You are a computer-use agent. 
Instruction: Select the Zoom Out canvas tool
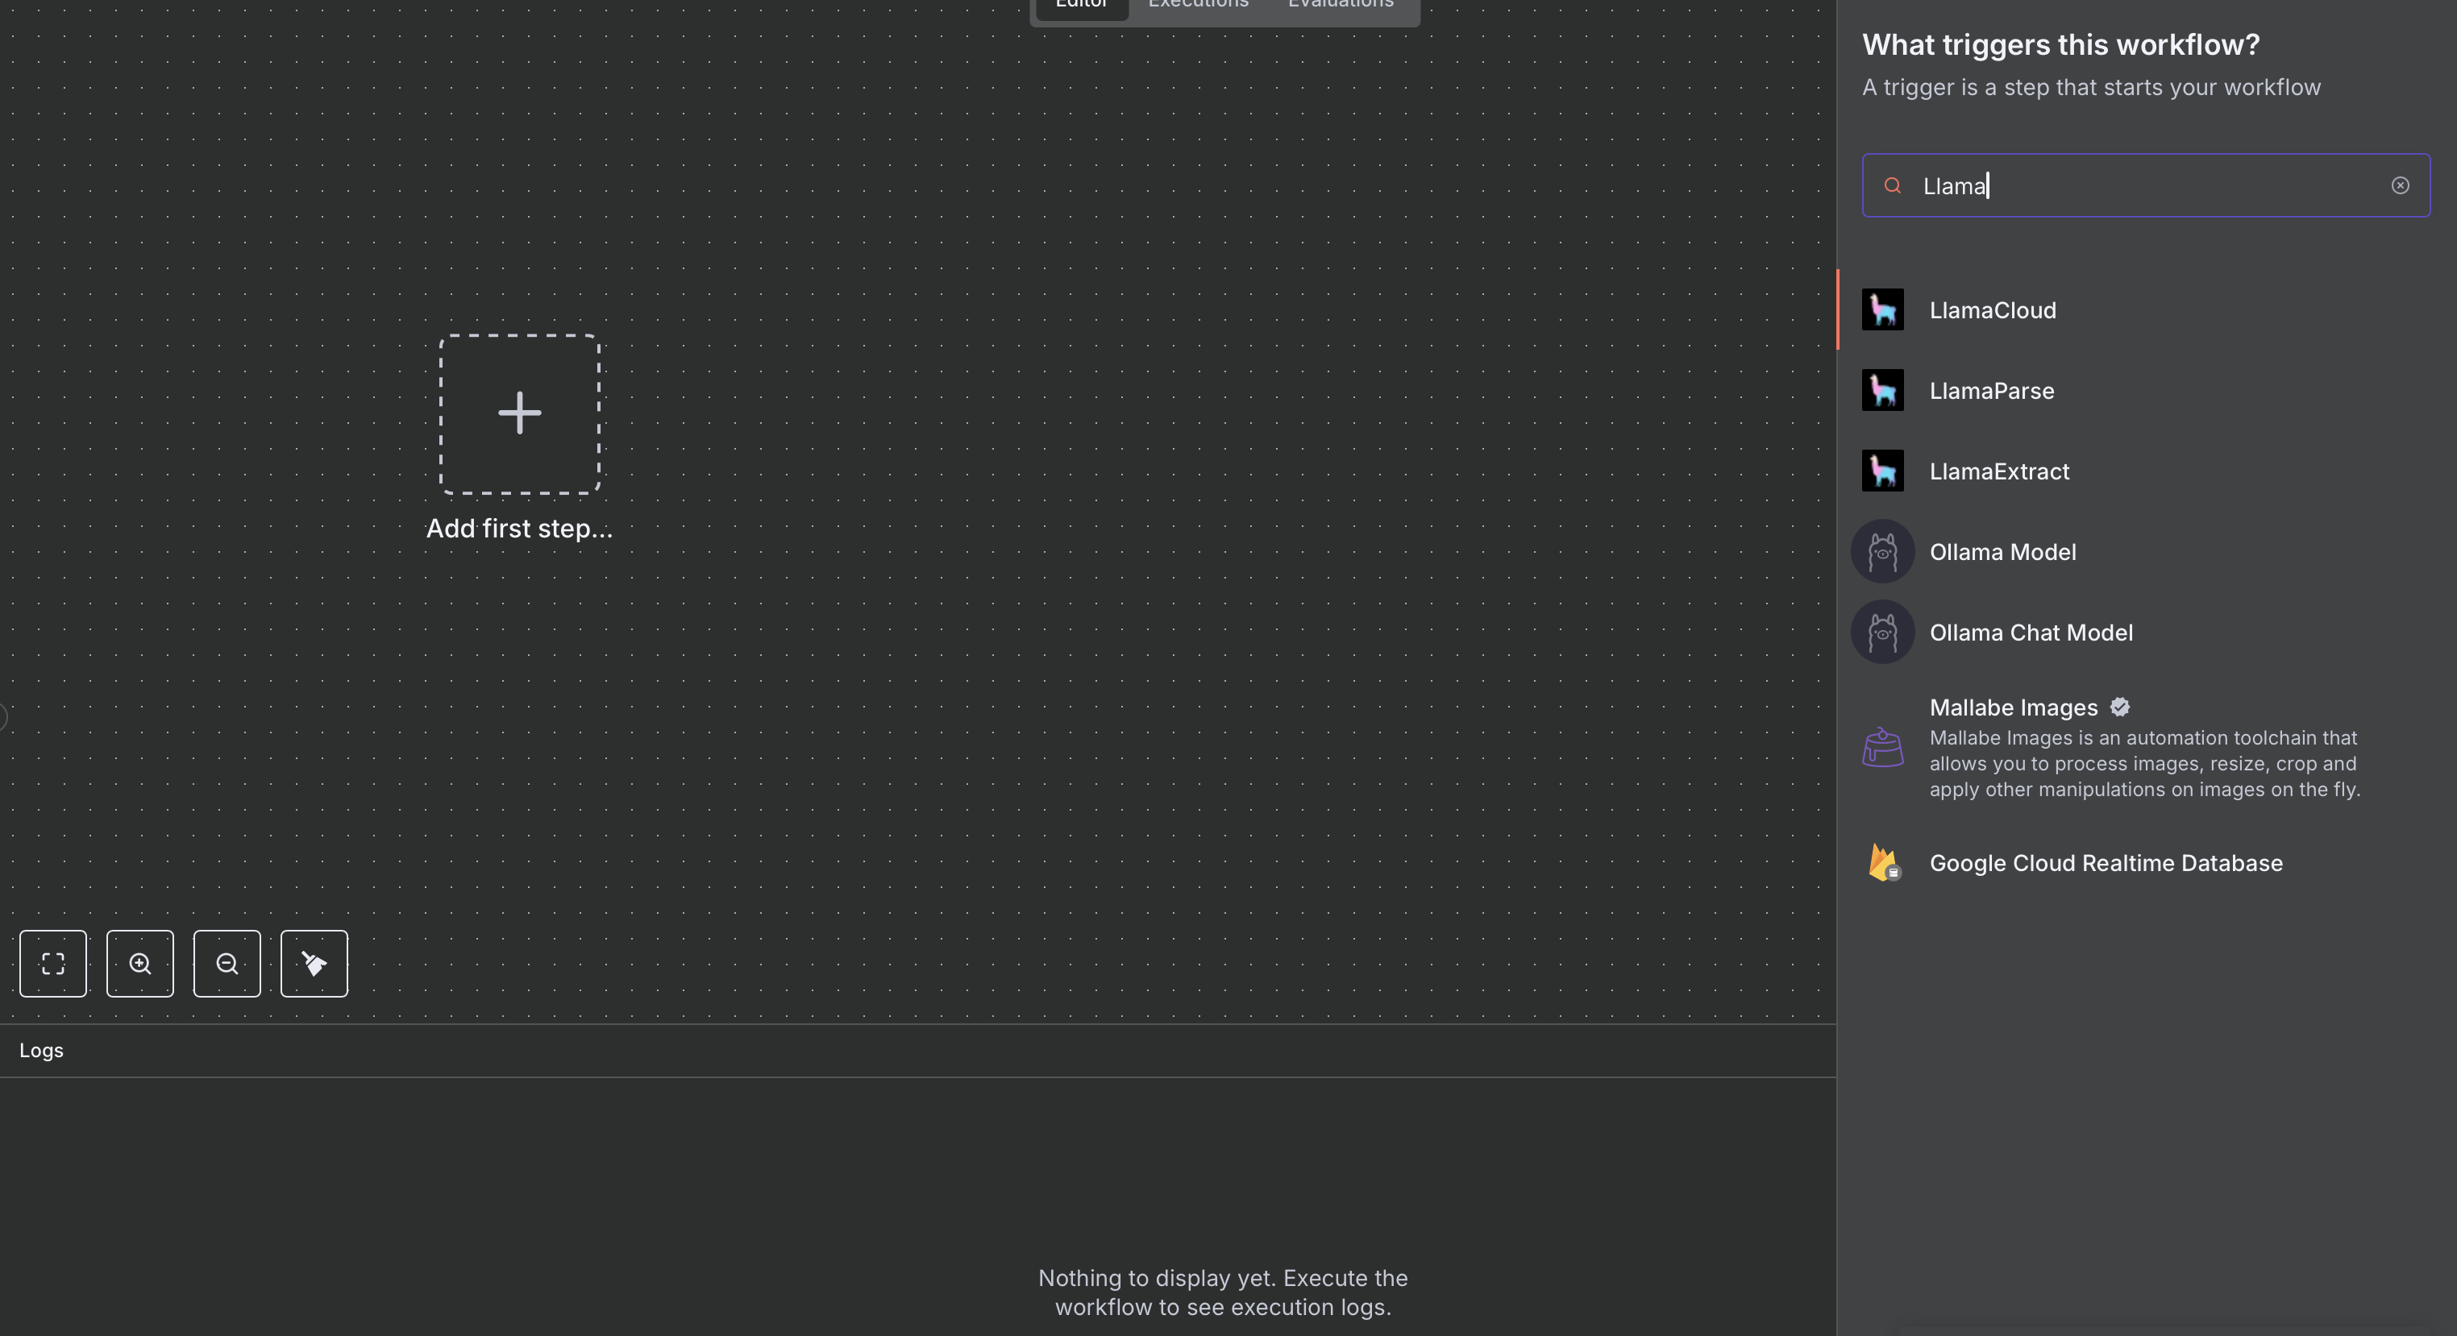click(x=226, y=963)
